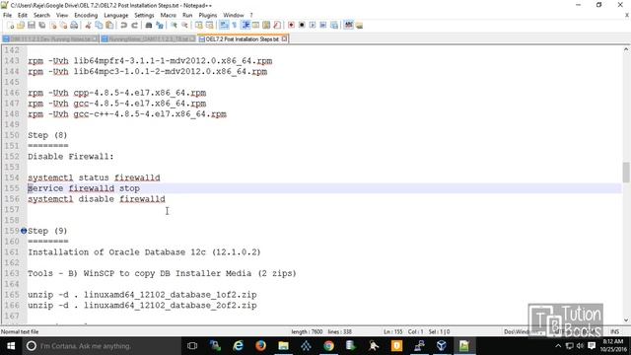
Task: Close the OEL7.2 Post Installation Steps tab
Action: [284, 39]
